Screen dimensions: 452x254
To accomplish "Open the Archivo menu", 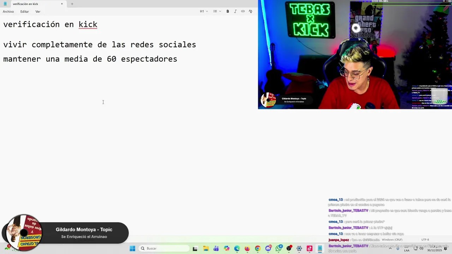I will [x=8, y=12].
